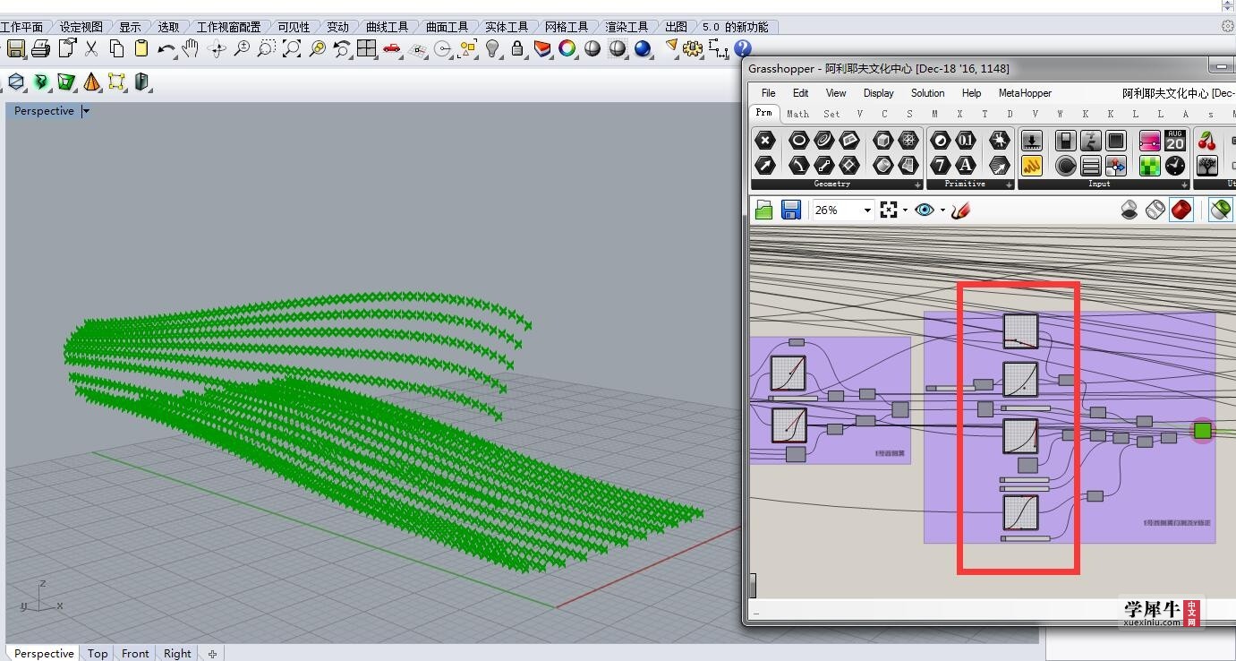
Task: Click the Paste clipboard icon
Action: click(x=141, y=48)
